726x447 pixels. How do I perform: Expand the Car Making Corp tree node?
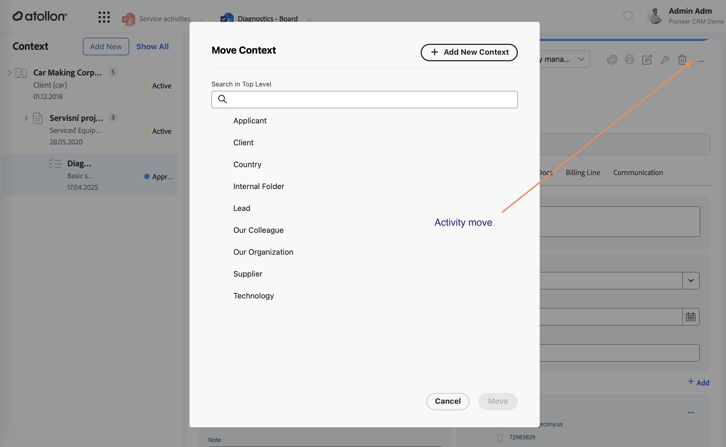(10, 72)
